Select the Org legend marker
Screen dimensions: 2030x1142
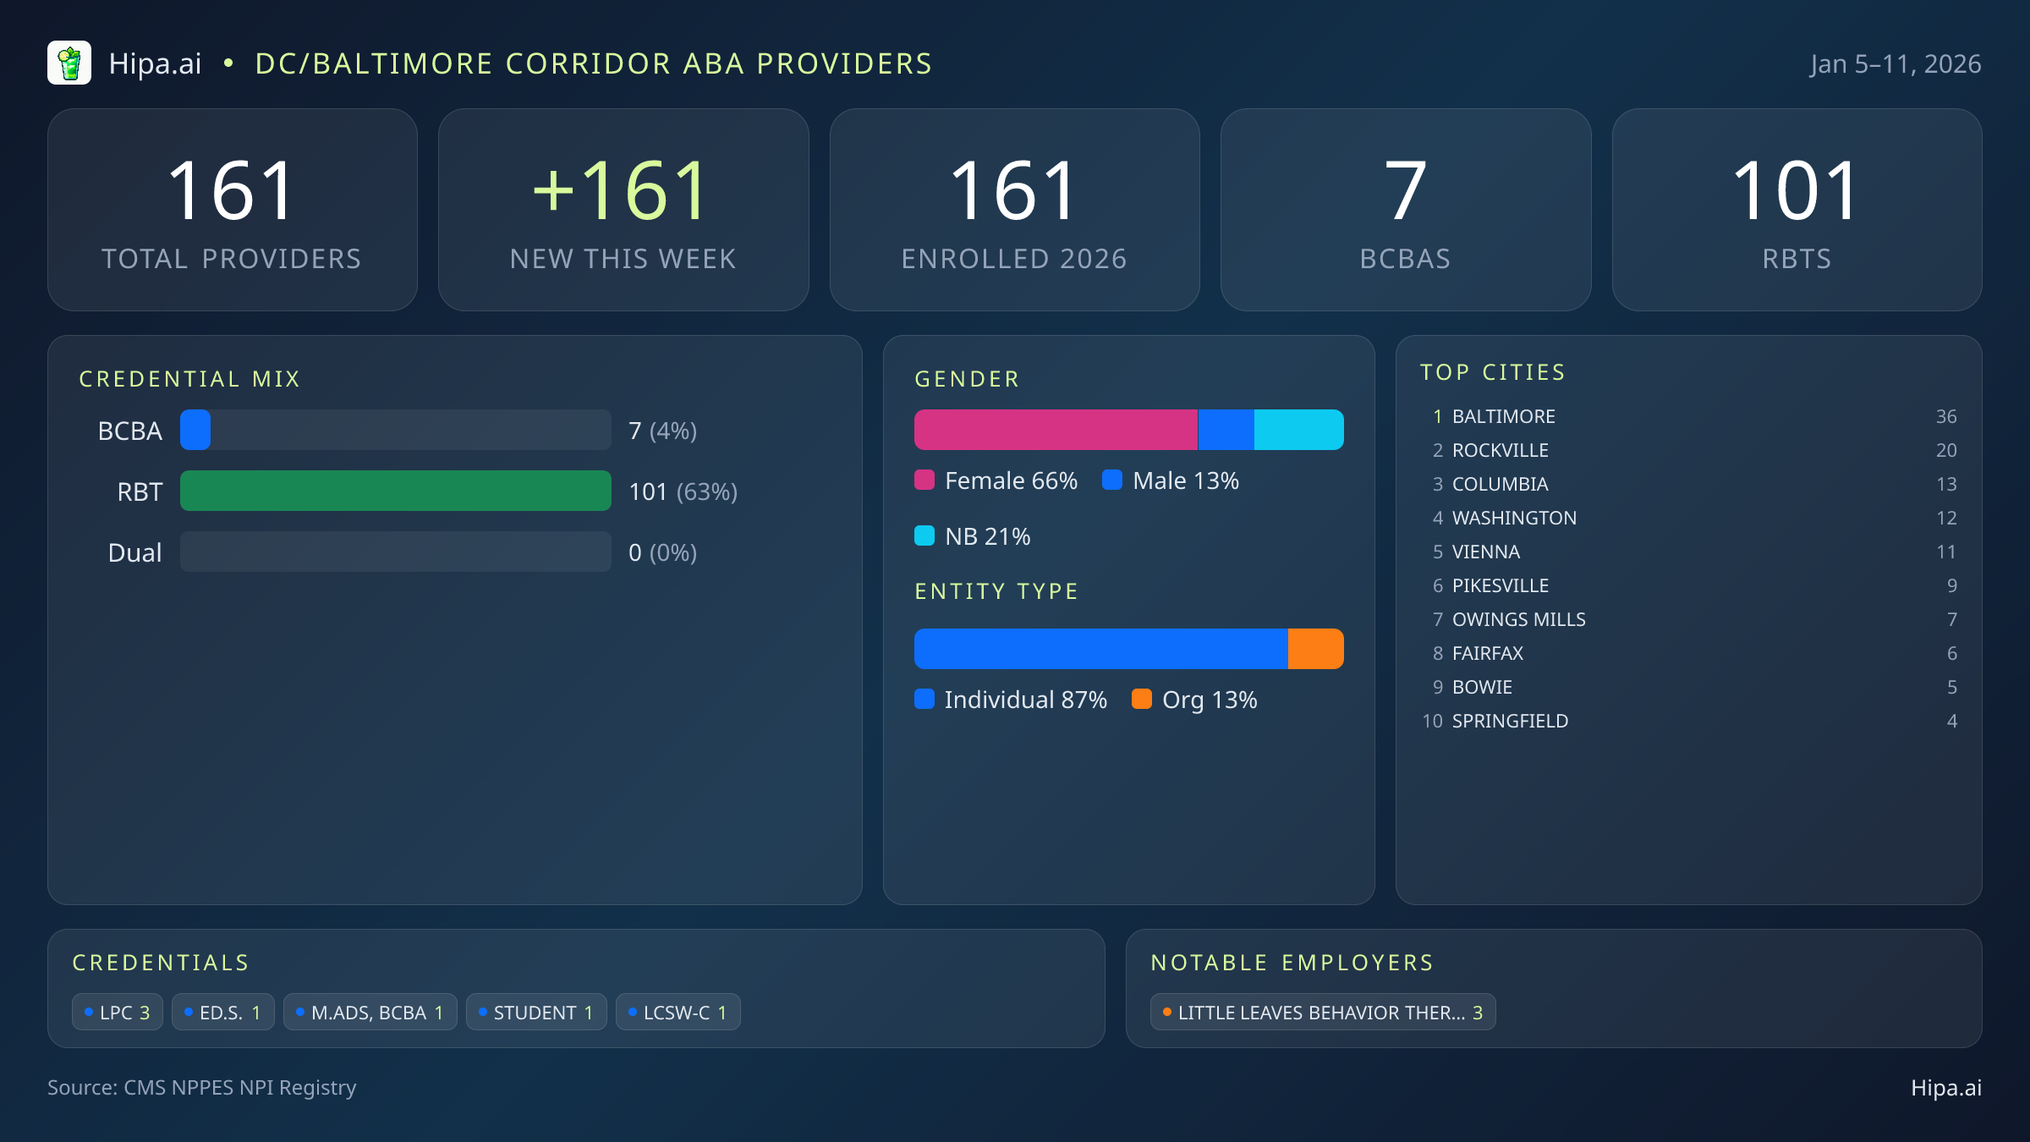1143,700
